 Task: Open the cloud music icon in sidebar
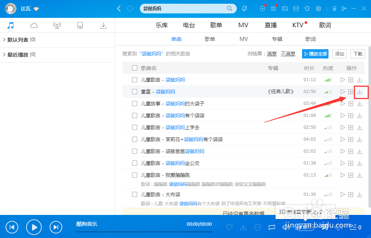click(34, 25)
